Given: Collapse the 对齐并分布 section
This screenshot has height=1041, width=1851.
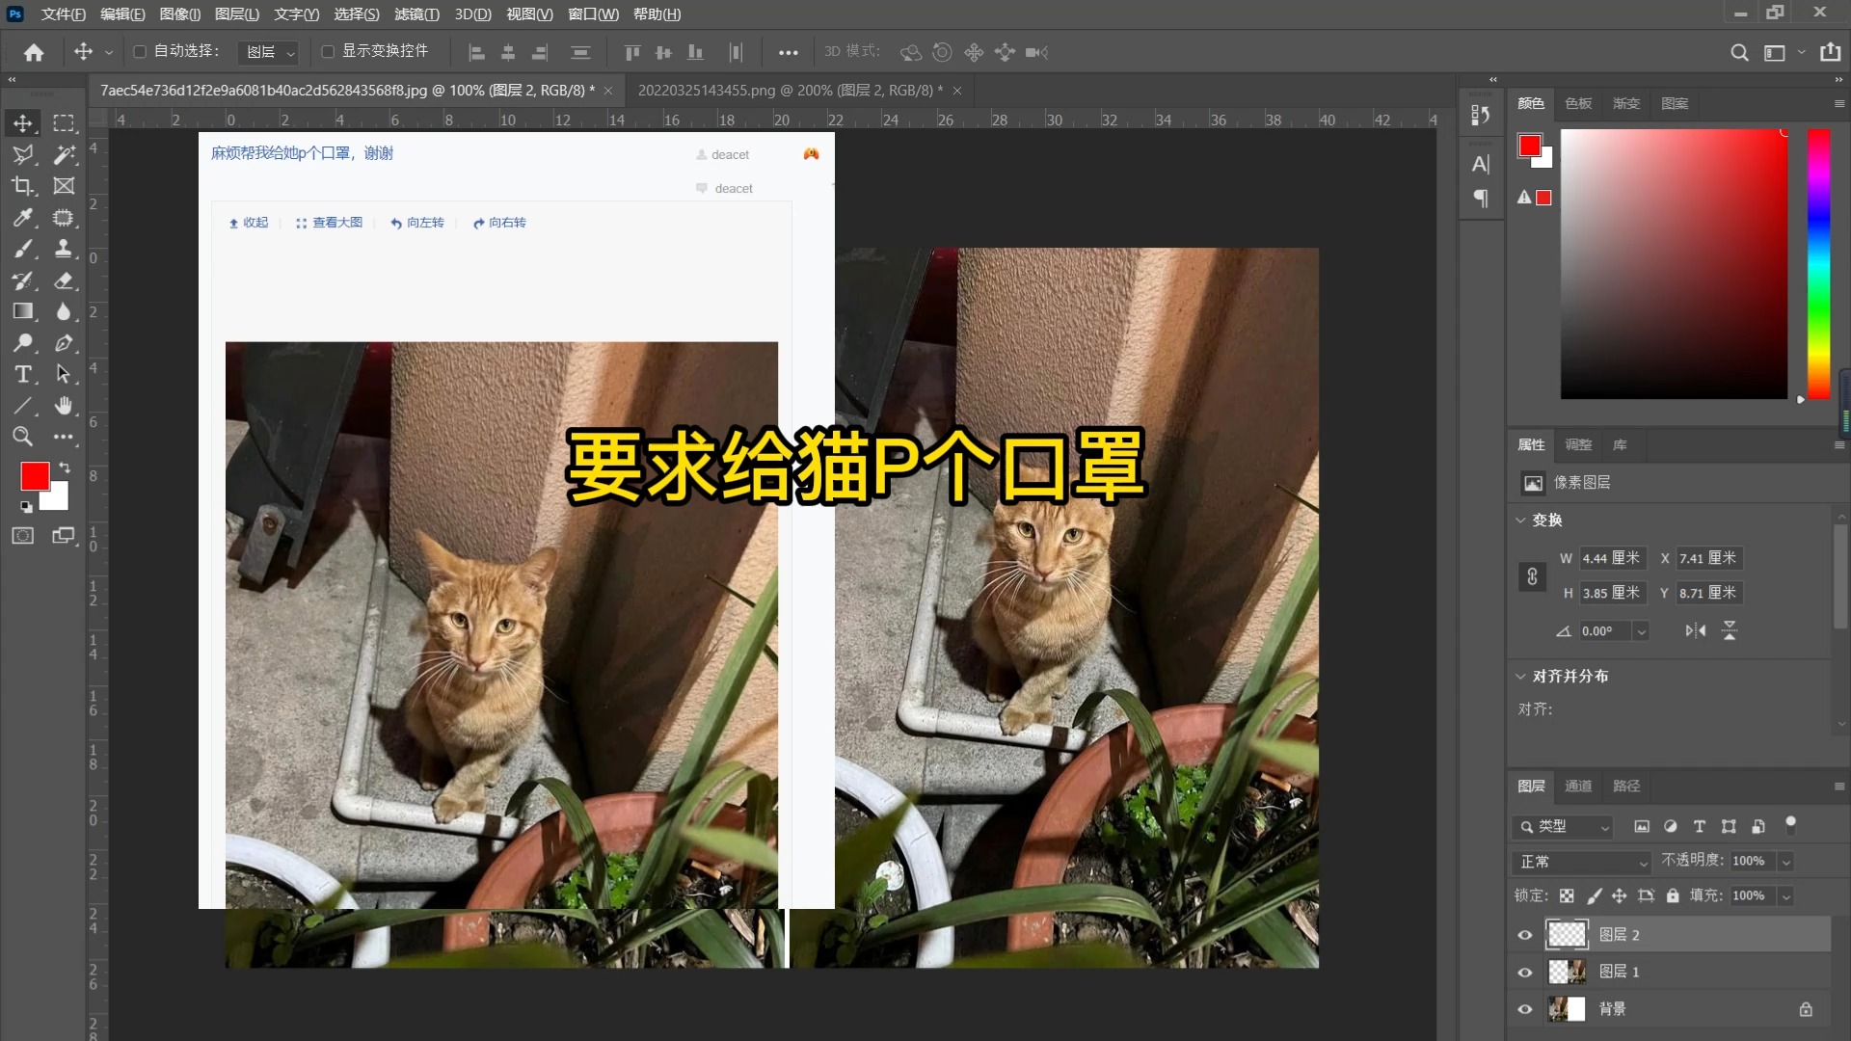Looking at the screenshot, I should pyautogui.click(x=1520, y=677).
